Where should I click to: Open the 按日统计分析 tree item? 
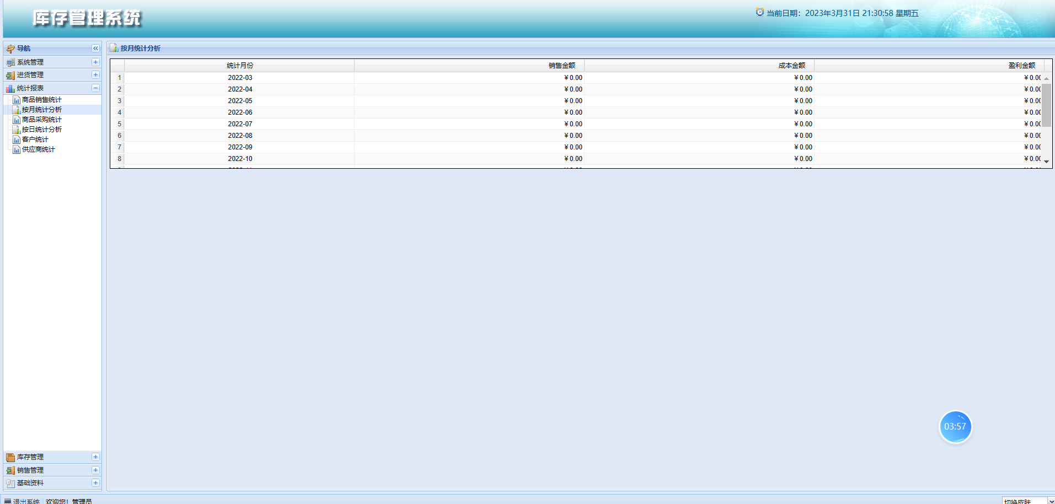[42, 130]
